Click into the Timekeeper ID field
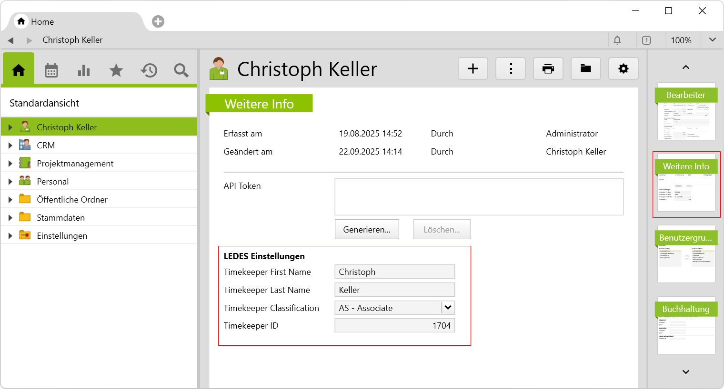Image resolution: width=724 pixels, height=389 pixels. tap(394, 326)
